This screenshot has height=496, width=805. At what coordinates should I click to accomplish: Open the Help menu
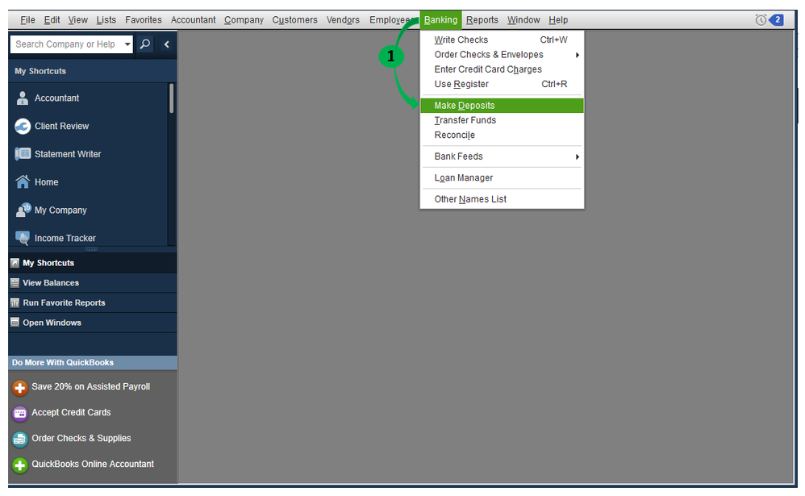tap(558, 20)
